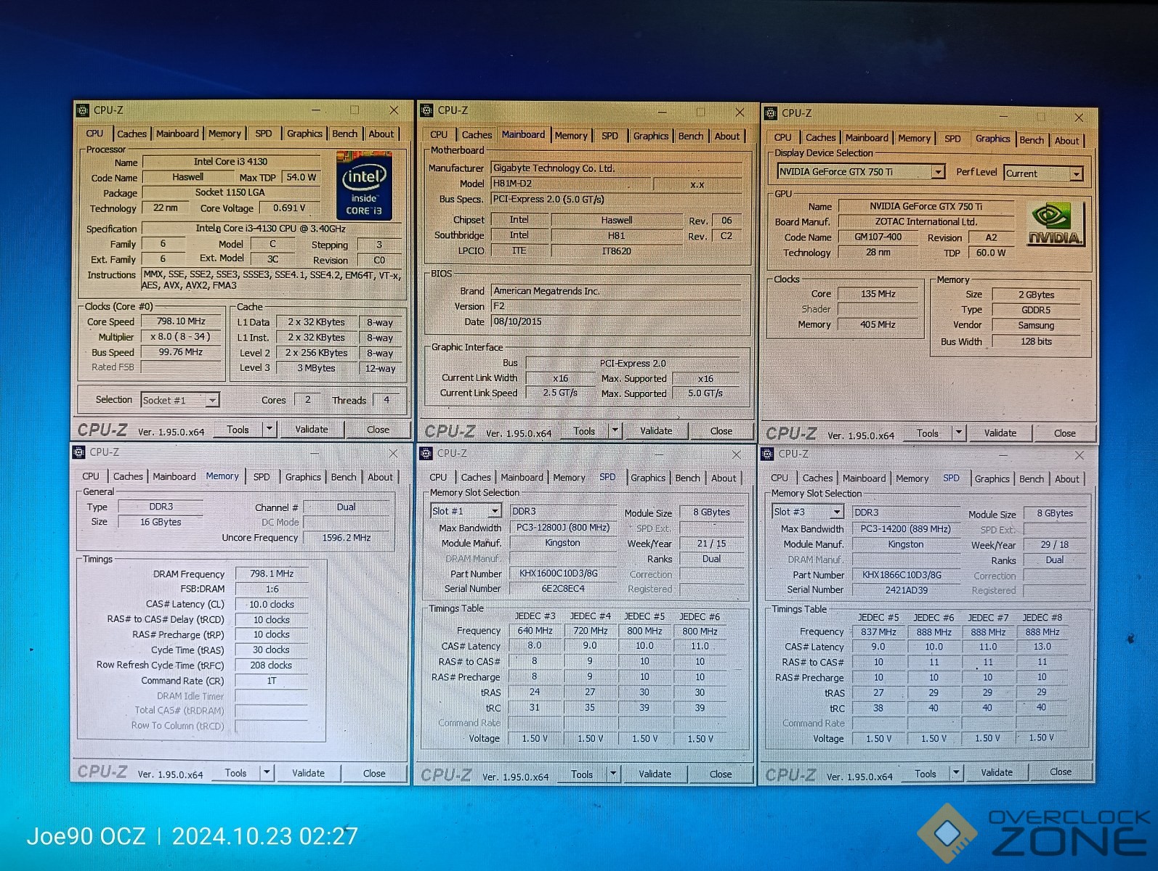
Task: Click the CPU-Z title icon in the Memory tab window
Action: [x=79, y=452]
